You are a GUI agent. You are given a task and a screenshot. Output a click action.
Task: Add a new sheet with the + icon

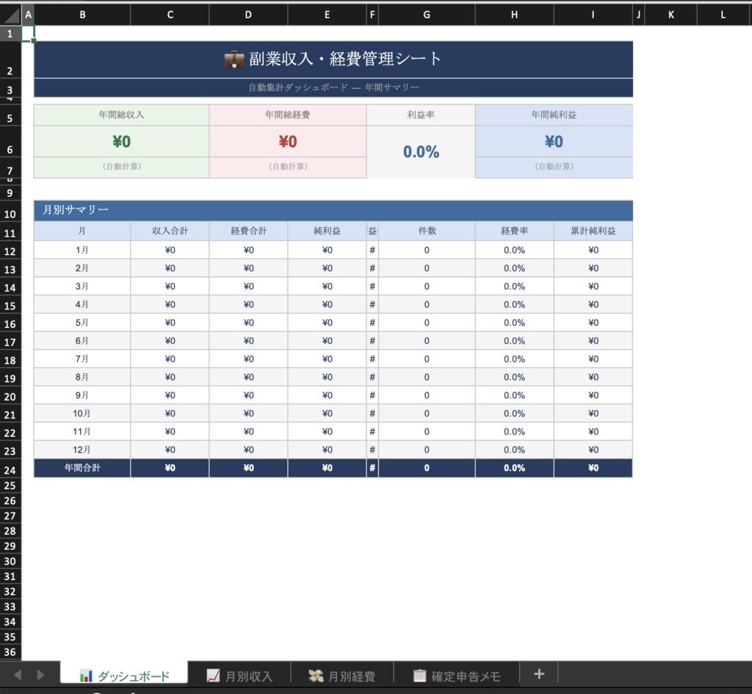(x=539, y=673)
